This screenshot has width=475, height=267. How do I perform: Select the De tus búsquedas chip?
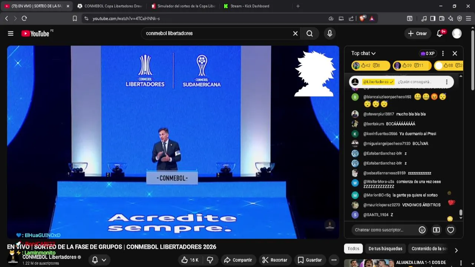tap(385, 249)
